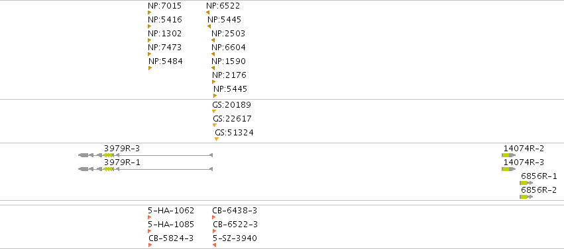Click the 5-SZ-3940 left-pointing red marker
The image size is (564, 249).
pyautogui.click(x=214, y=245)
